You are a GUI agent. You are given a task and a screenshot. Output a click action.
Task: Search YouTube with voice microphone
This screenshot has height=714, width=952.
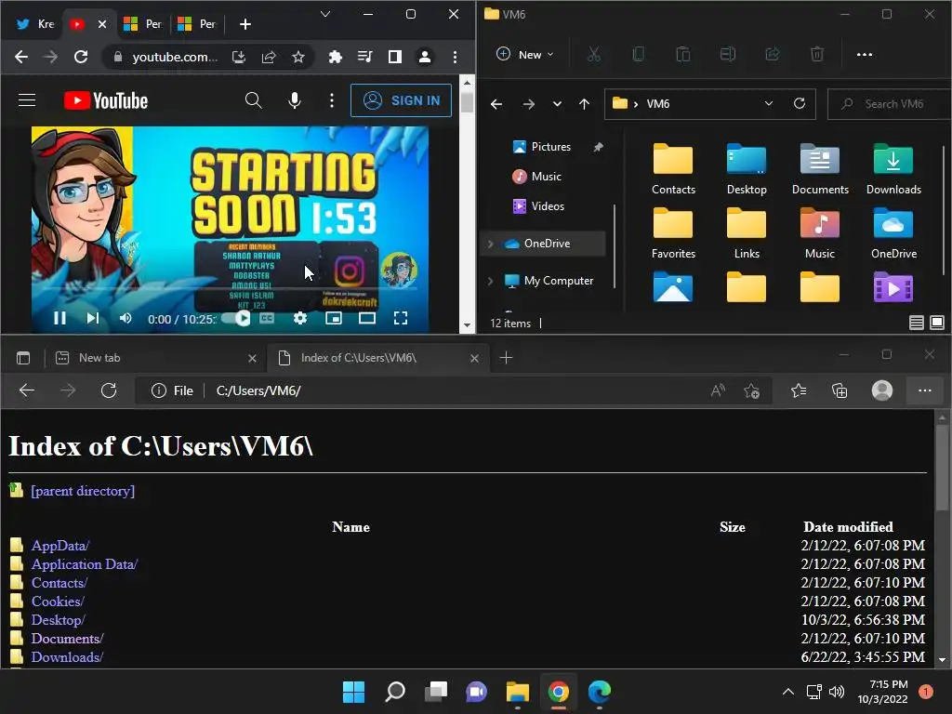tap(295, 100)
